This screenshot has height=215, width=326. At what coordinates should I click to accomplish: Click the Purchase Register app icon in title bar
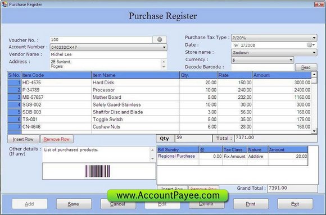(x=4, y=4)
